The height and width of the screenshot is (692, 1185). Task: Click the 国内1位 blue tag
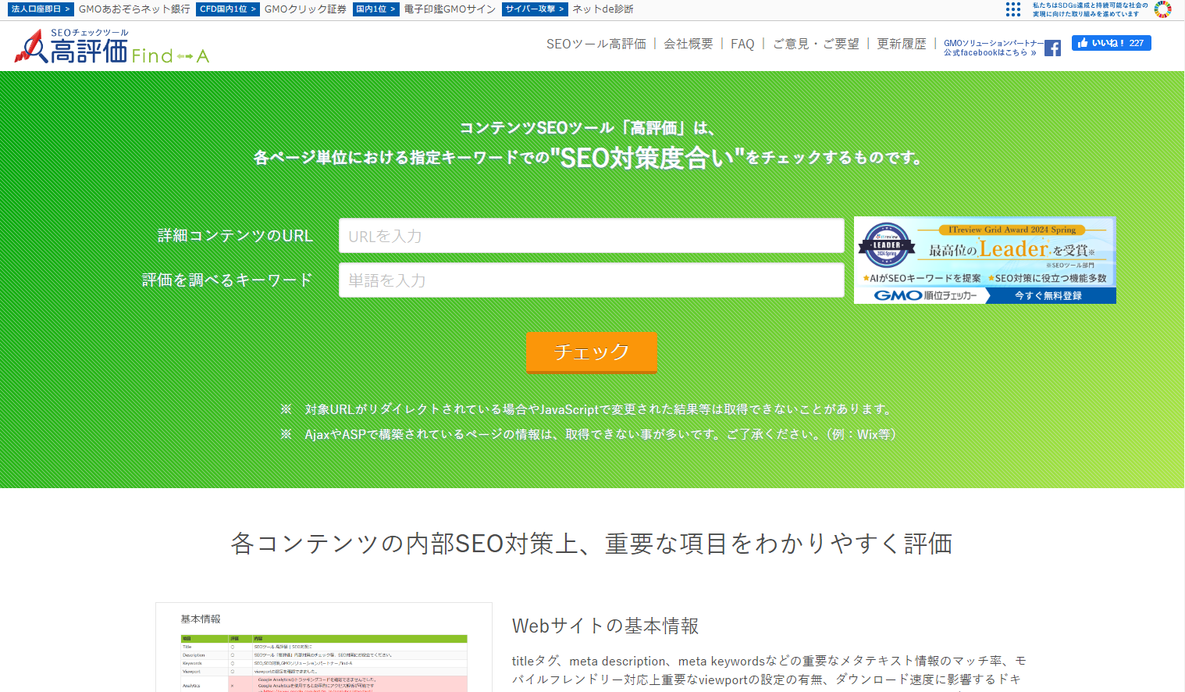(x=375, y=9)
